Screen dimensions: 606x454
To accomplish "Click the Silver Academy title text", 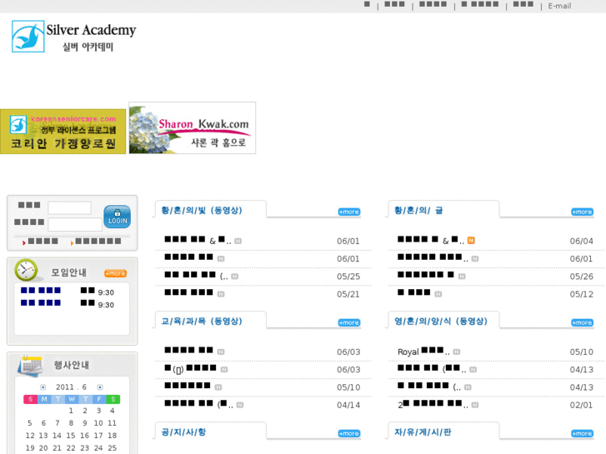I will click(x=91, y=30).
